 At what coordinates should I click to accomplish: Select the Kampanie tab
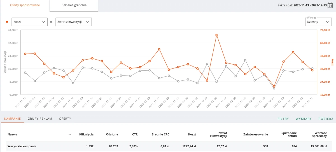coord(13,119)
